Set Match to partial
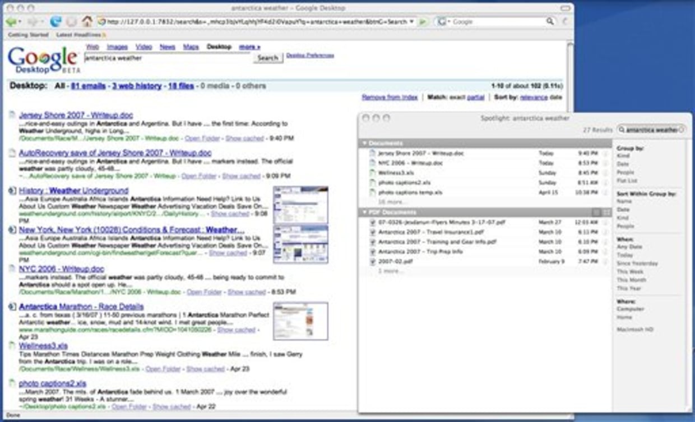This screenshot has width=695, height=422. click(476, 98)
